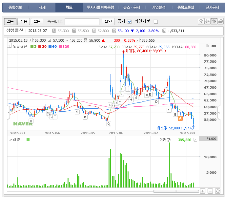
Task: Click disclosure marker E on chart
Action: pyautogui.click(x=150, y=95)
